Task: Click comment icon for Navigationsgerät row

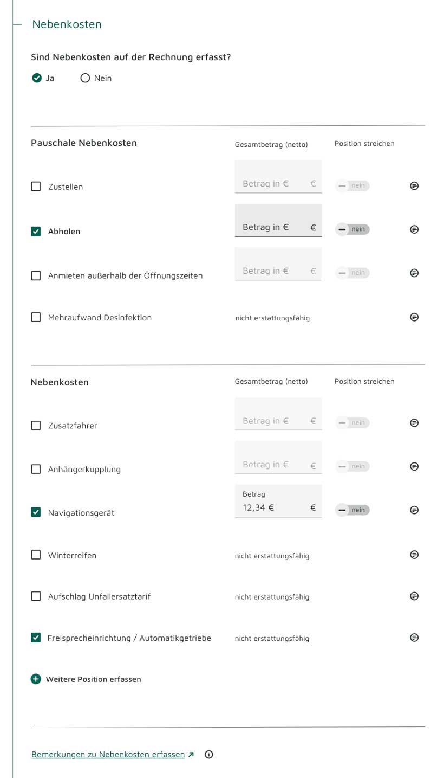Action: tap(414, 510)
